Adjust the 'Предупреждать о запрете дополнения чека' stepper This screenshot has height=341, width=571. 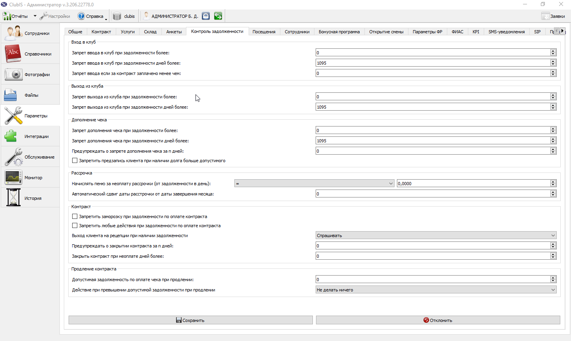pos(553,151)
